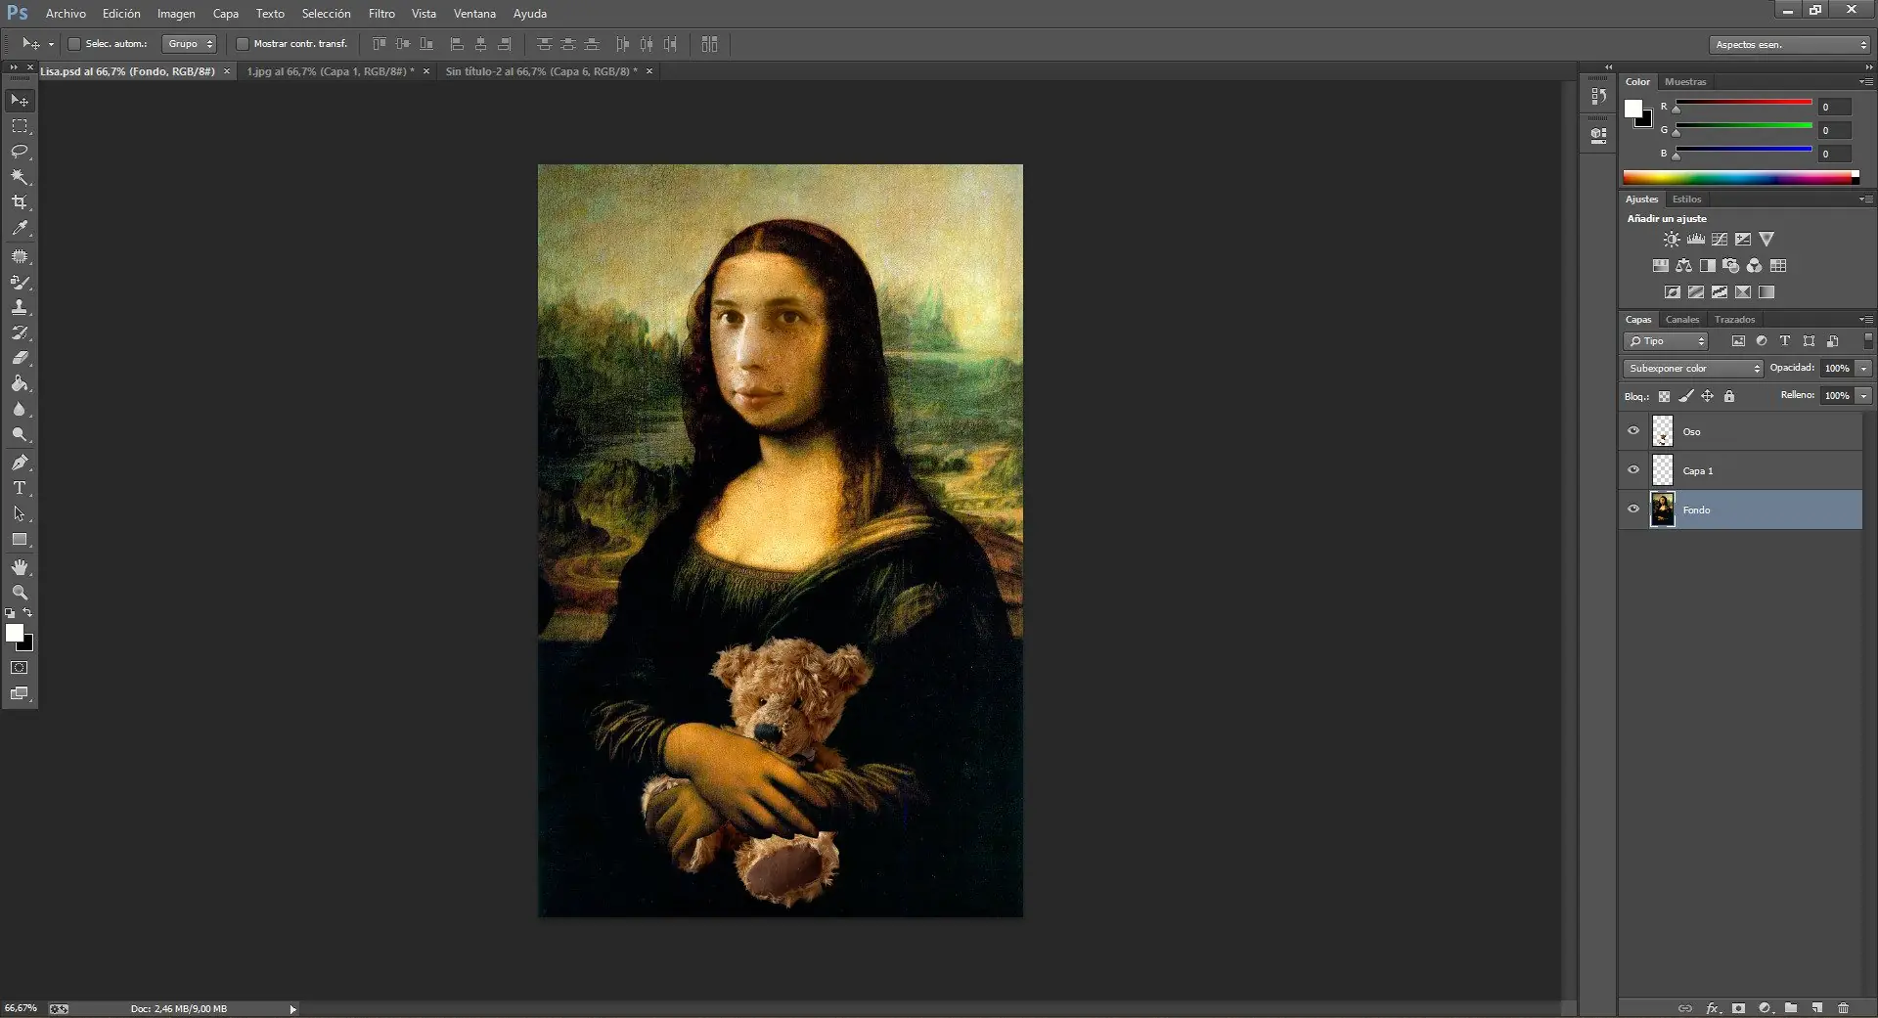Select the Hand tool

coord(20,567)
